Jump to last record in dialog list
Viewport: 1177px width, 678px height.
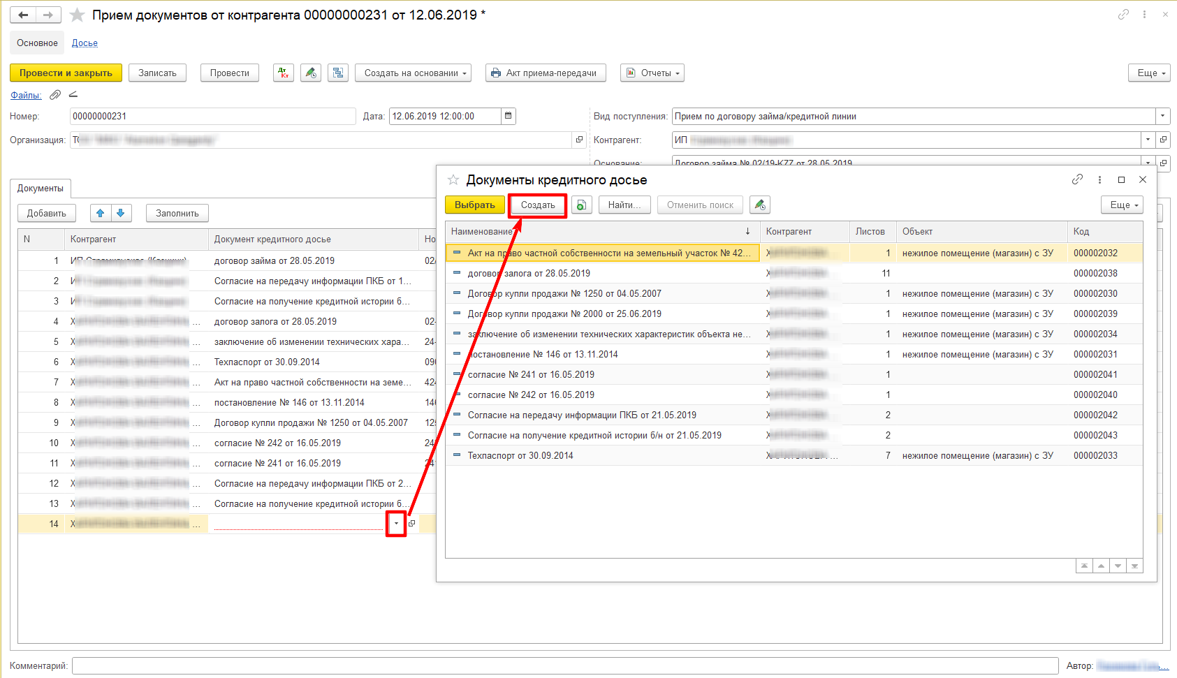pyautogui.click(x=1134, y=566)
